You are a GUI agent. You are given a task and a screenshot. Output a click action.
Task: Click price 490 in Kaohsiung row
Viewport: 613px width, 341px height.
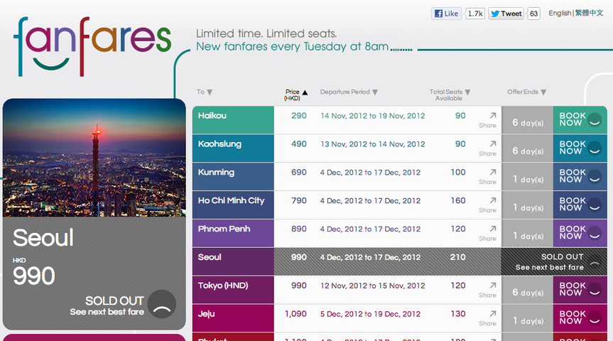click(x=298, y=144)
